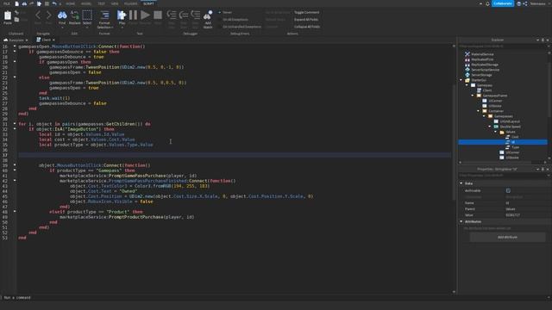Select MaterialService in Explorer

[x=482, y=54]
